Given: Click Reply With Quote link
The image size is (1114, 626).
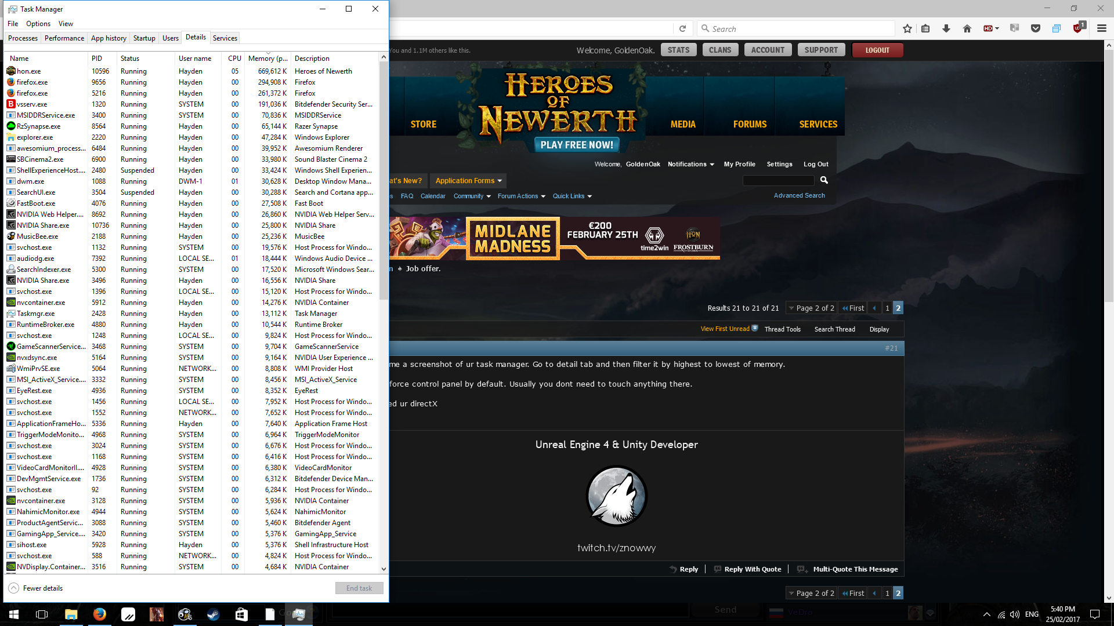Looking at the screenshot, I should coord(747,569).
